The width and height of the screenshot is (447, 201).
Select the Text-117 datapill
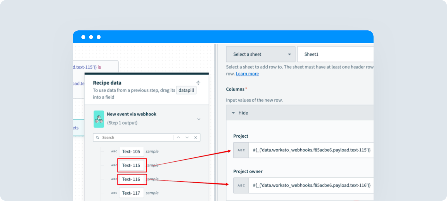[x=131, y=193]
